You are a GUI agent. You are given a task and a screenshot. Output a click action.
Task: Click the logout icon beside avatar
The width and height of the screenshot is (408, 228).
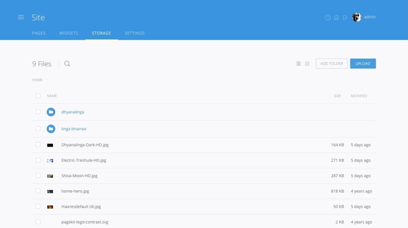(x=345, y=18)
